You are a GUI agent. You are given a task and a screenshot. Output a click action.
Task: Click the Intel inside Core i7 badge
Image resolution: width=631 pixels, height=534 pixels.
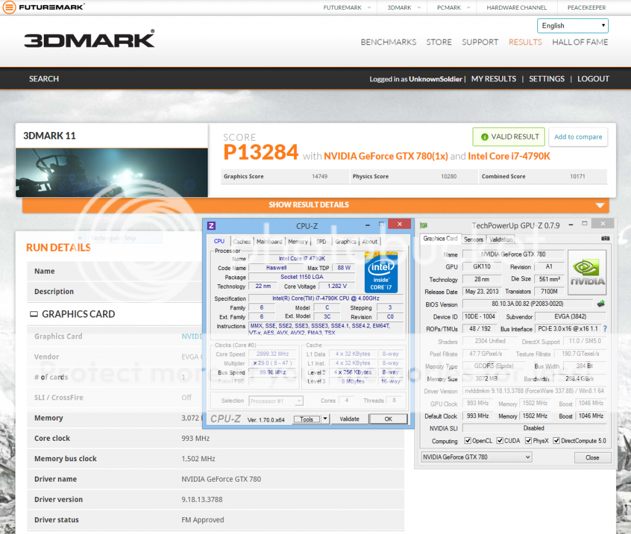point(381,272)
